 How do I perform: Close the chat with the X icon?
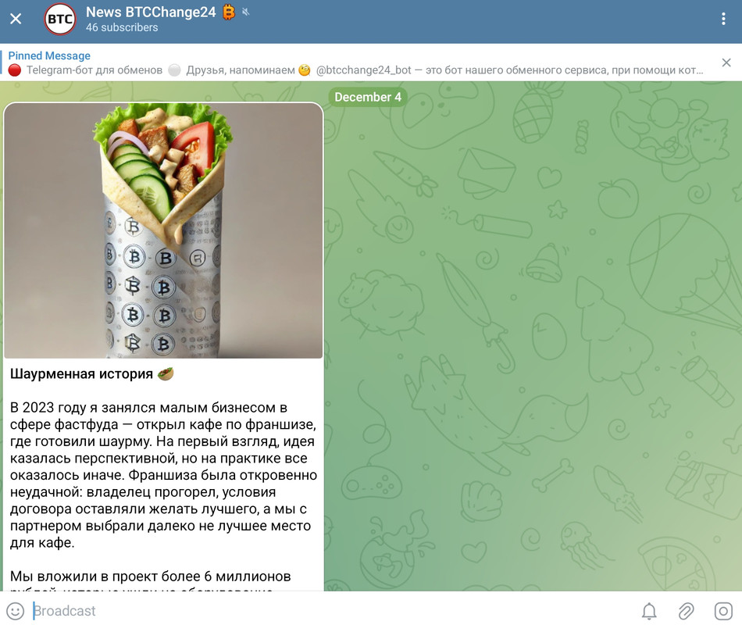[16, 19]
